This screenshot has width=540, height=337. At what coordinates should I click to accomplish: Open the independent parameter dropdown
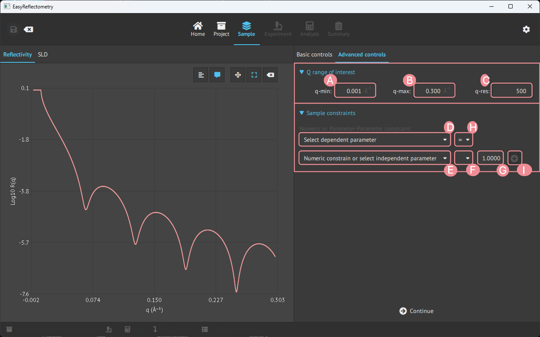pos(374,158)
